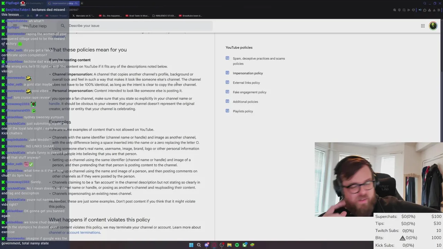Screen dimensions: 443x249
Task: Click the 'Personal impersonation:' bold text
Action: pos(73,91)
